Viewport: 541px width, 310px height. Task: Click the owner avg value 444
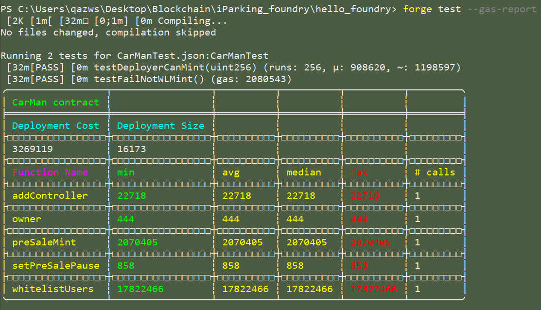231,219
